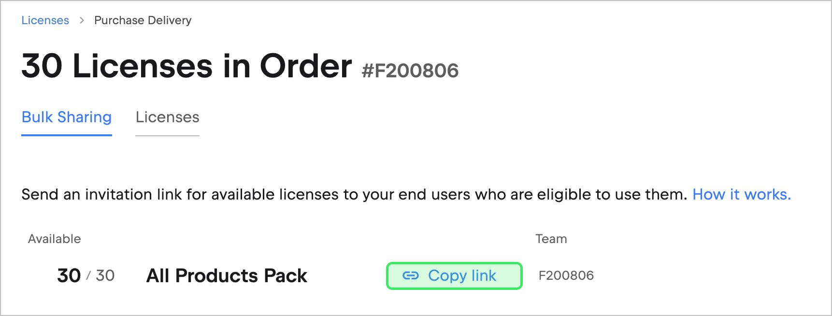832x316 pixels.
Task: Click the chain link icon in Copy link
Action: (411, 275)
